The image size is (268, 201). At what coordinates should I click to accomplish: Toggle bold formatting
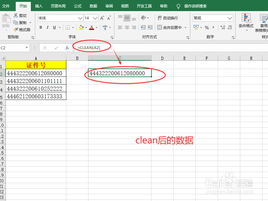41,27
